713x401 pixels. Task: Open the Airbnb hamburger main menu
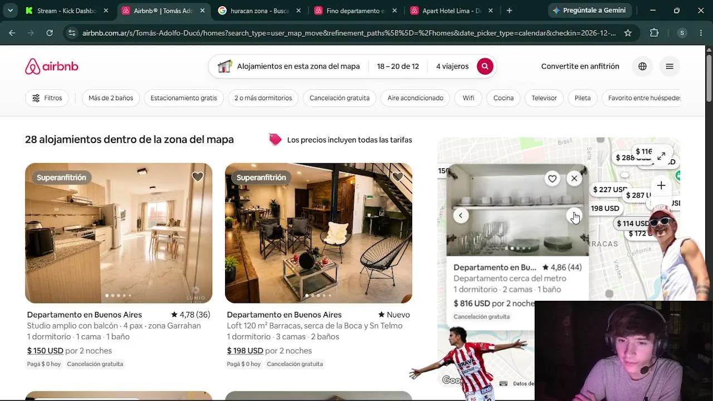670,66
